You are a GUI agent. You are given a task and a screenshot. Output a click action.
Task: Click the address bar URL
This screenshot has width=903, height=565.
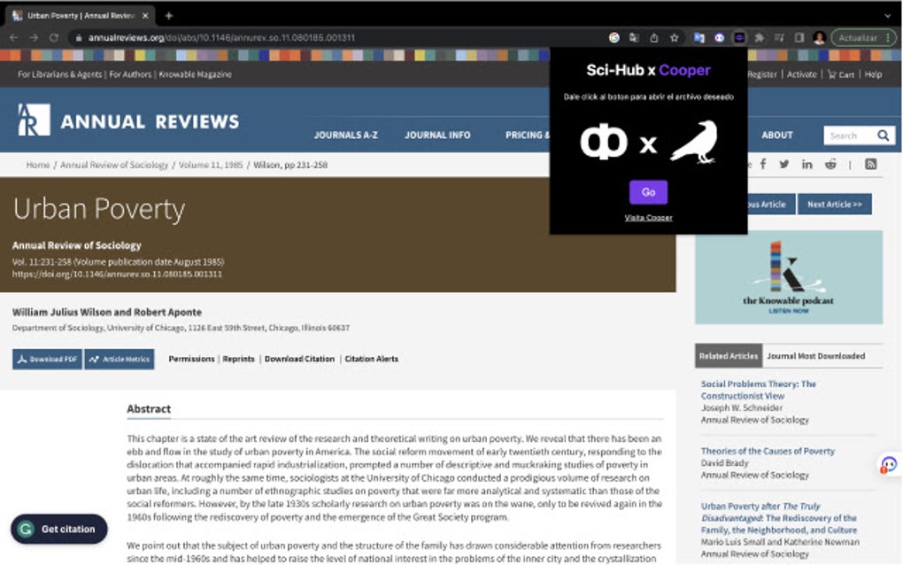221,37
